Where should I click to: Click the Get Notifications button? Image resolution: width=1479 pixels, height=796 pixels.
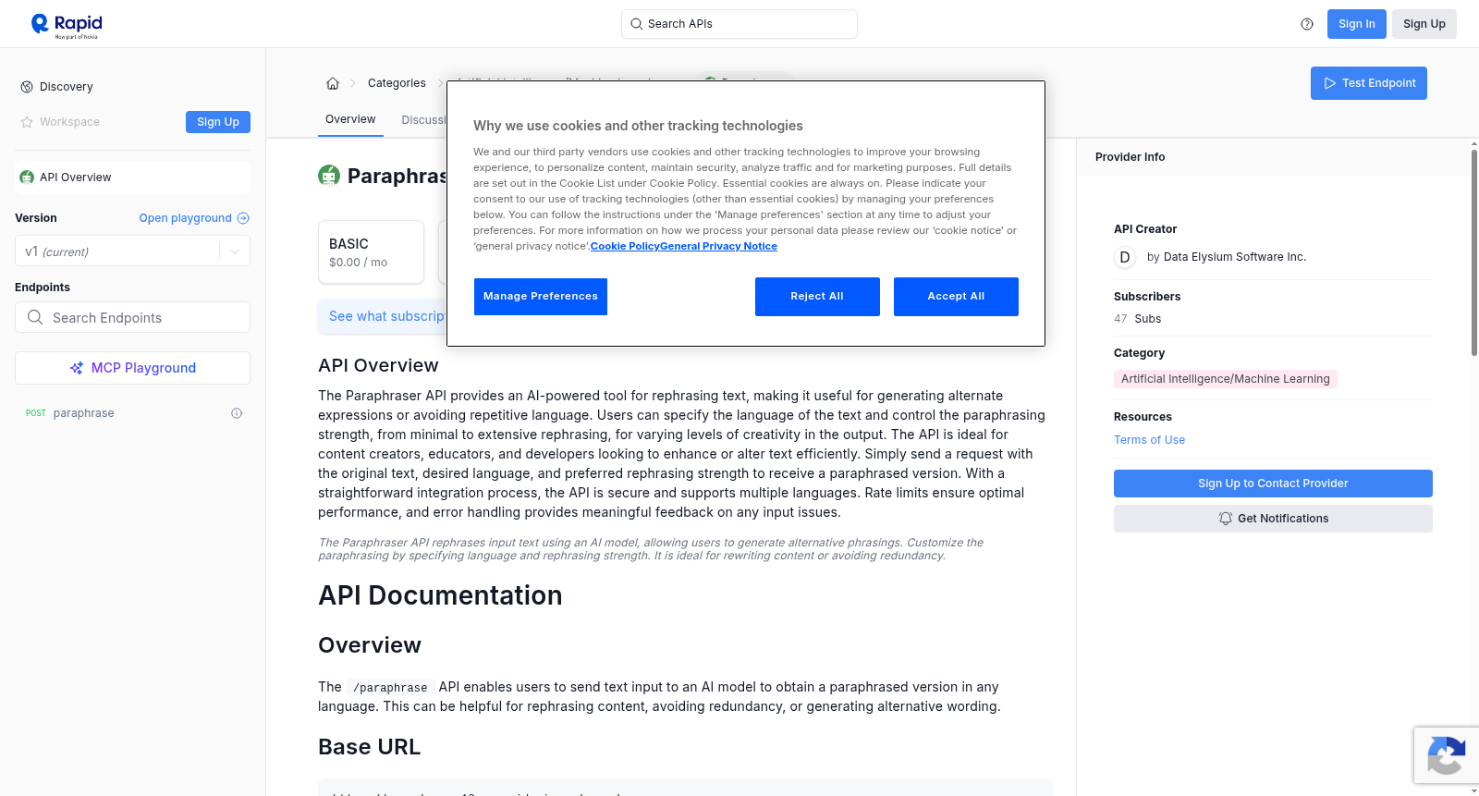coord(1273,519)
